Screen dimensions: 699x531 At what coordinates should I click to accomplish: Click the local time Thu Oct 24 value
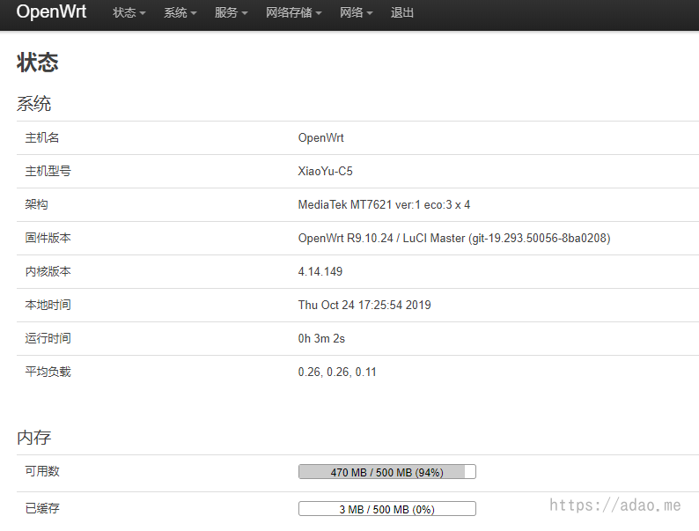364,305
